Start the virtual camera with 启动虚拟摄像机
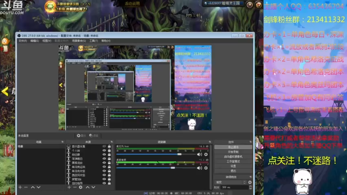The width and height of the screenshot is (347, 195). 233,156
